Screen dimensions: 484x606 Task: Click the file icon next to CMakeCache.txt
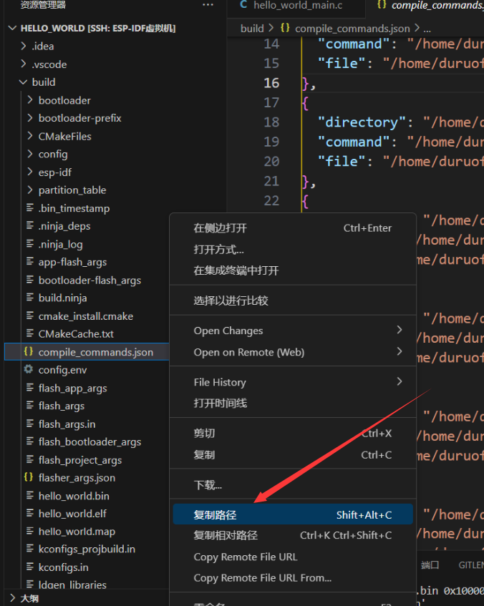[29, 333]
